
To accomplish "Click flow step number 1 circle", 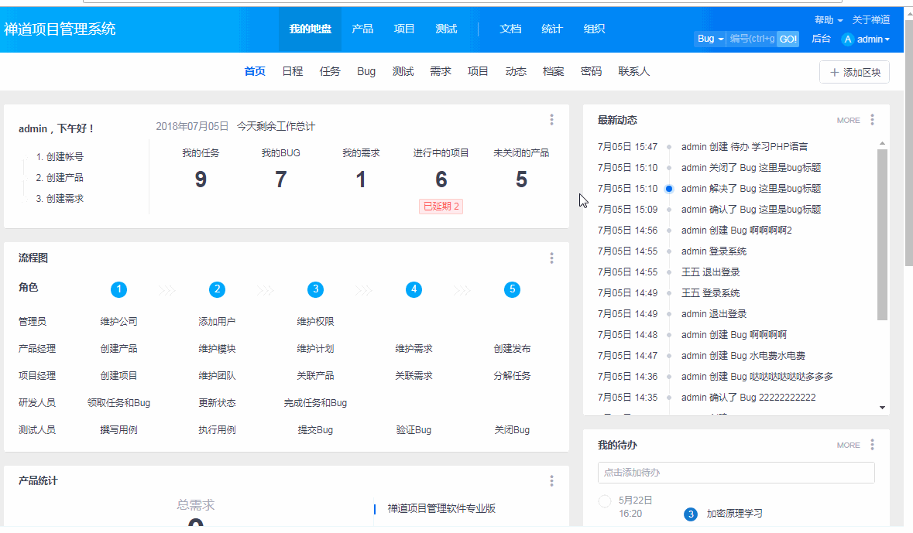I will (118, 289).
